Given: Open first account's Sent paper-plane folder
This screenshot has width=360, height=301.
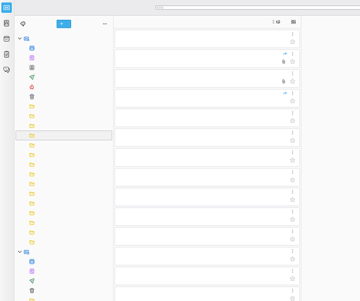Looking at the screenshot, I should tap(32, 77).
